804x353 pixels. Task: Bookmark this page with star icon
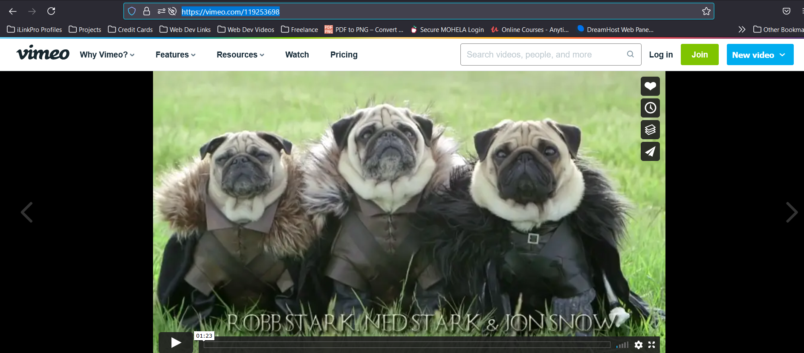(706, 11)
